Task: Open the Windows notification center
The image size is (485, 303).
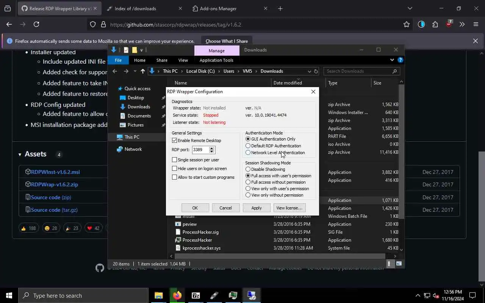Action: pos(472,295)
